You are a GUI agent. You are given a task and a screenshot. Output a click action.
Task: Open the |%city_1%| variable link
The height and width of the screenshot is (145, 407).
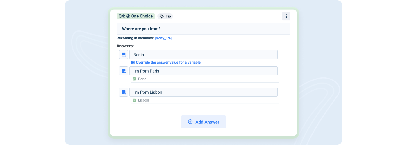(x=163, y=38)
